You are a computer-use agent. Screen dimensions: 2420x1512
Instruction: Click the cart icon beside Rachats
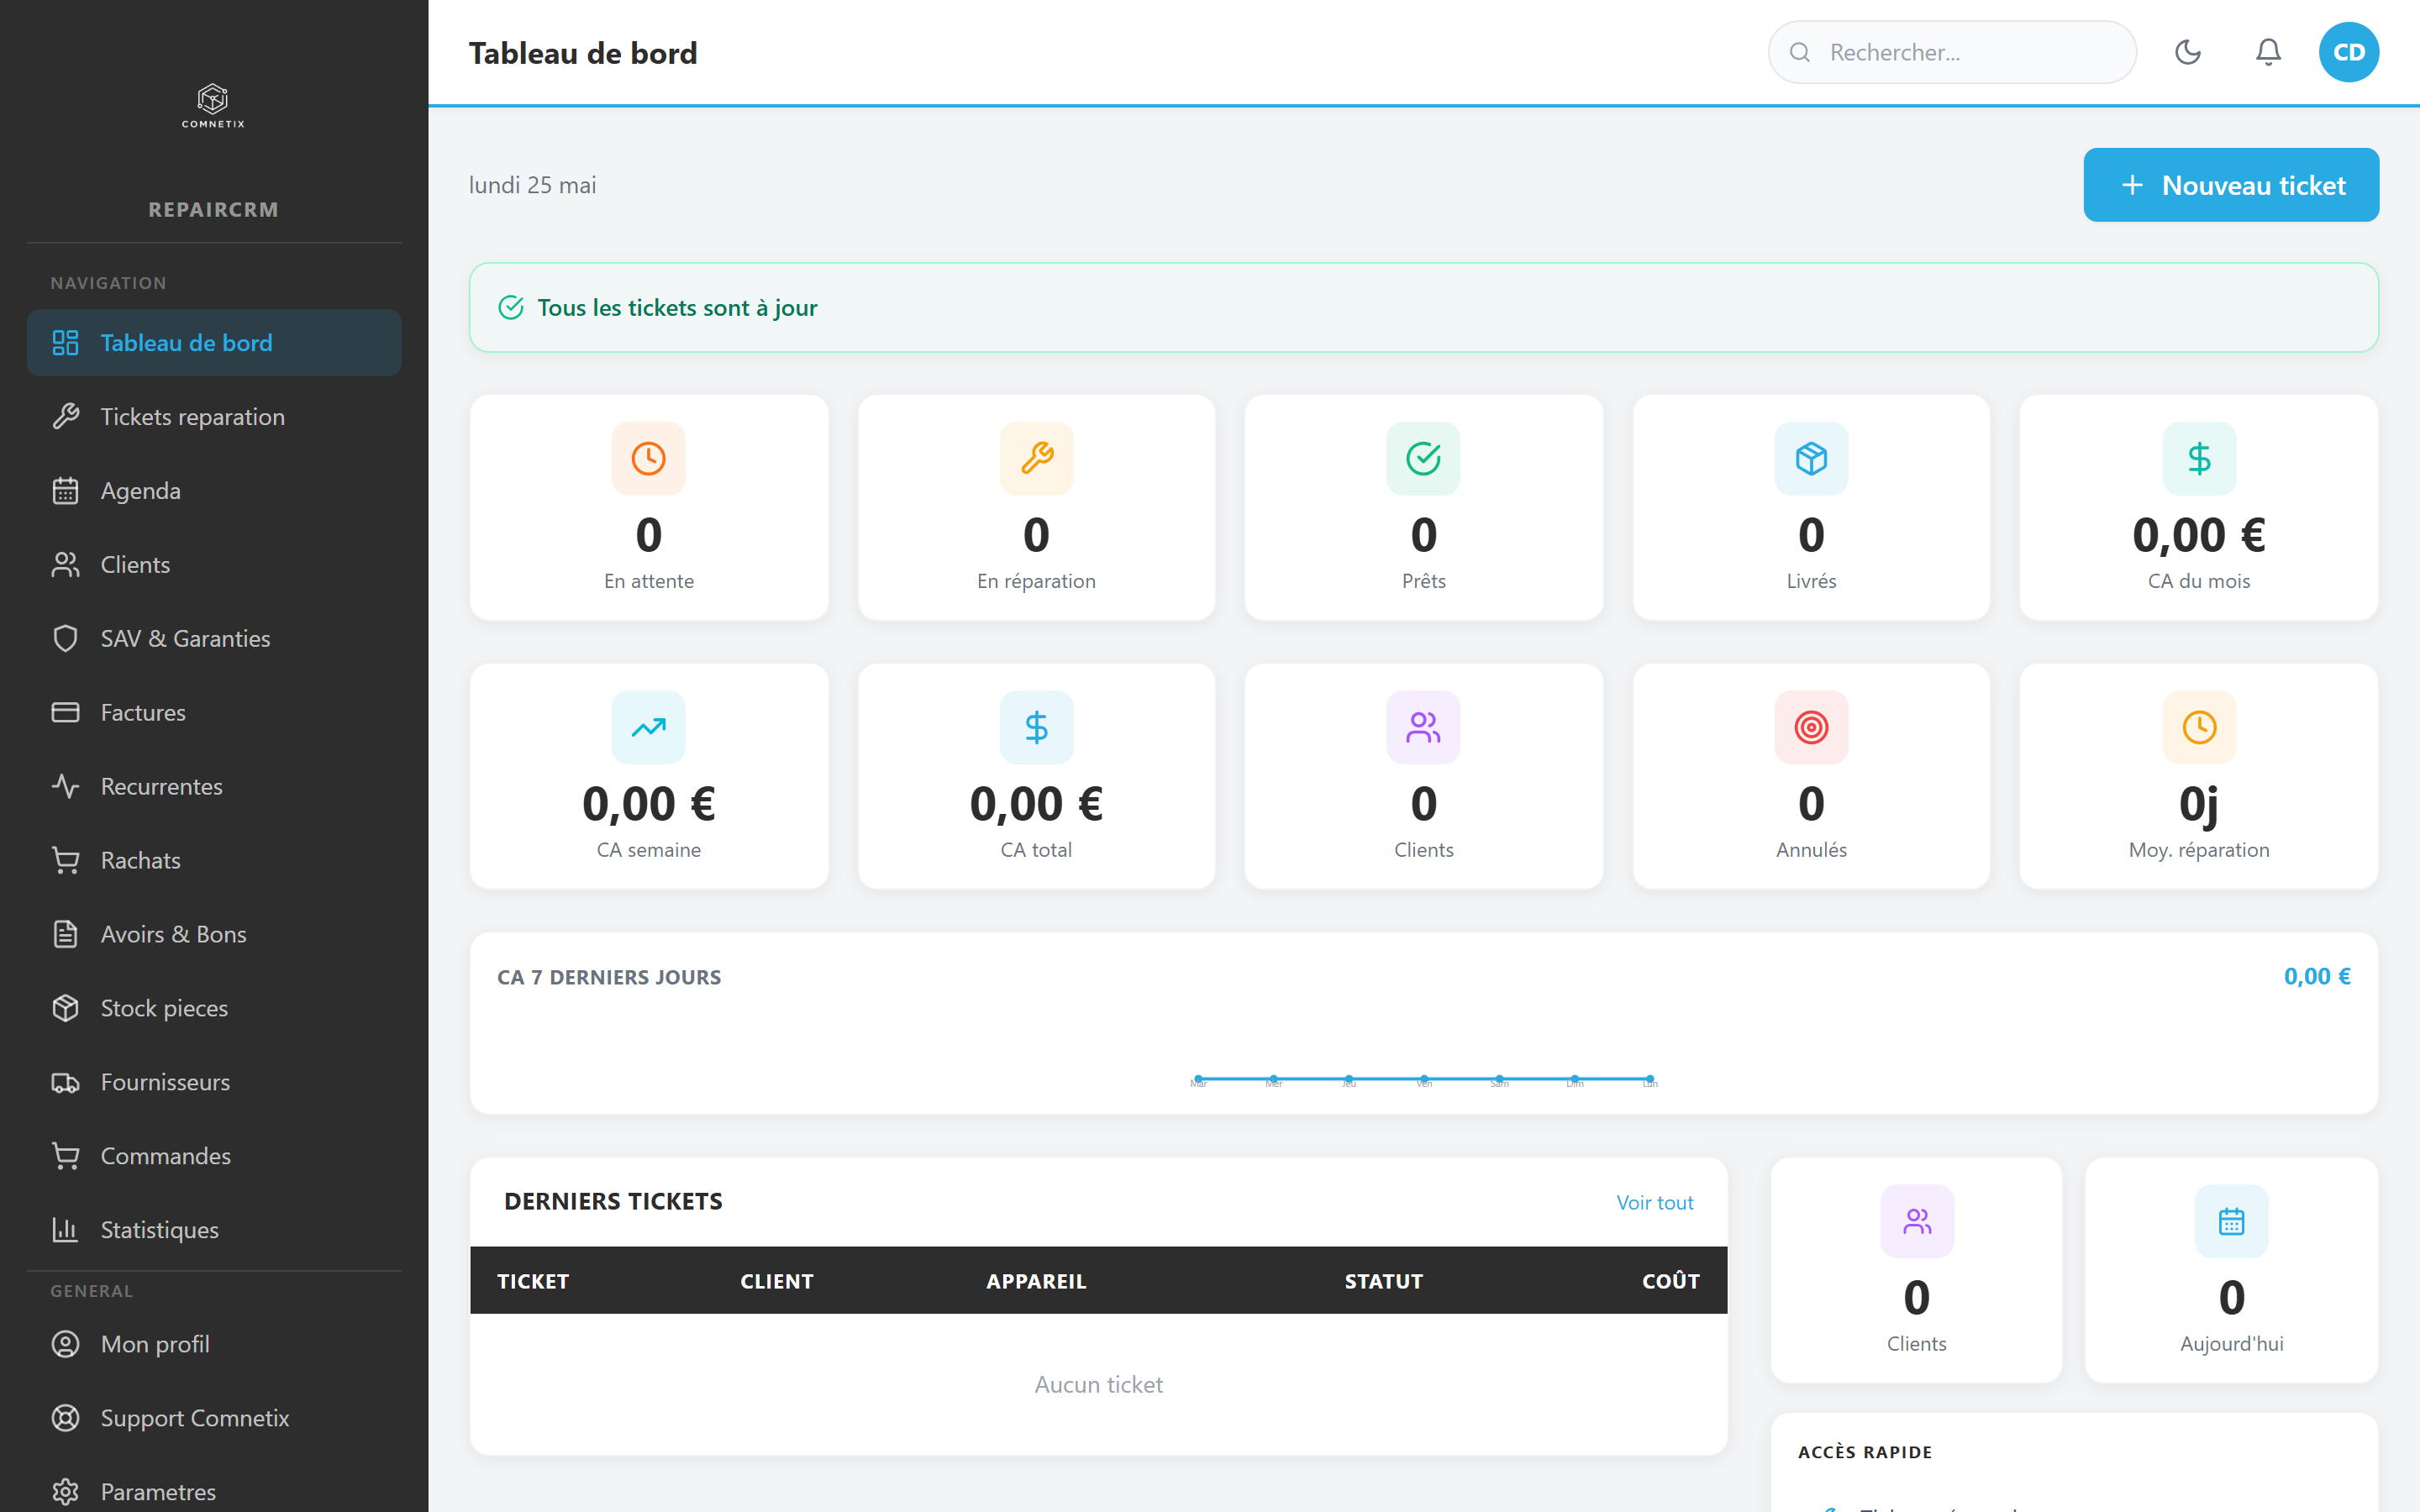tap(66, 861)
